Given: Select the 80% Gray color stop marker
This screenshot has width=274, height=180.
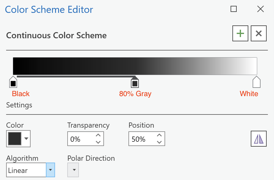Looking at the screenshot, I should tap(135, 82).
